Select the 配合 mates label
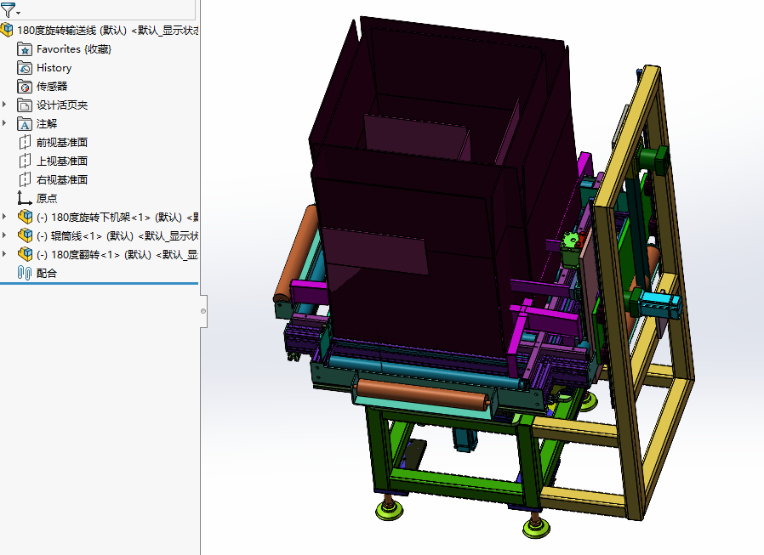This screenshot has width=764, height=555. point(47,273)
